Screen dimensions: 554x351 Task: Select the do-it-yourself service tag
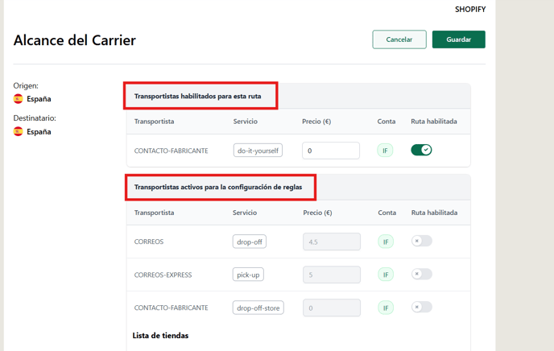click(x=258, y=151)
